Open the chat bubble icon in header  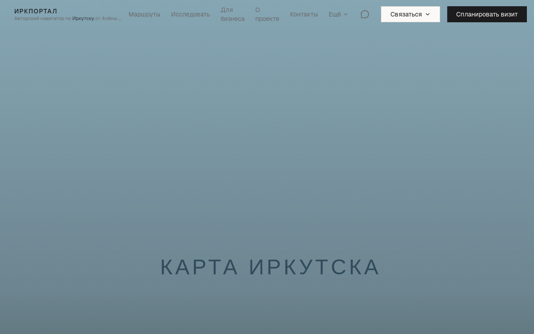[365, 14]
